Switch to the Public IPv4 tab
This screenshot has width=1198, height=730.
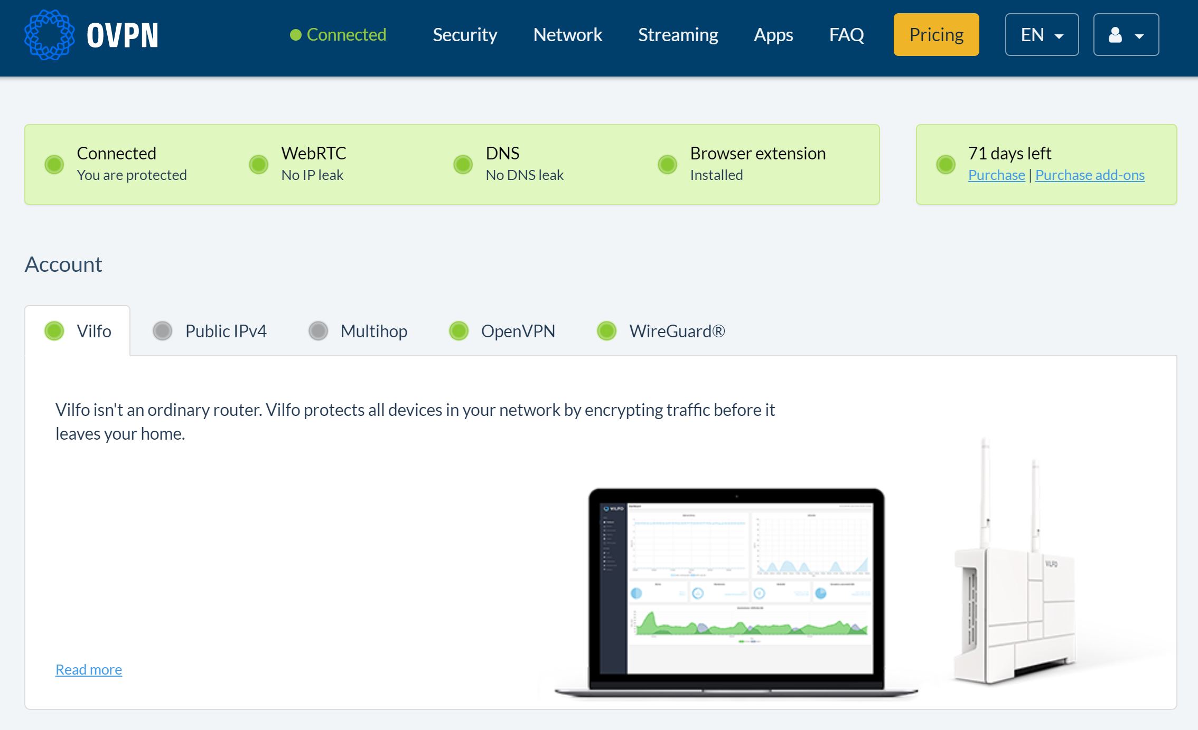tap(209, 331)
